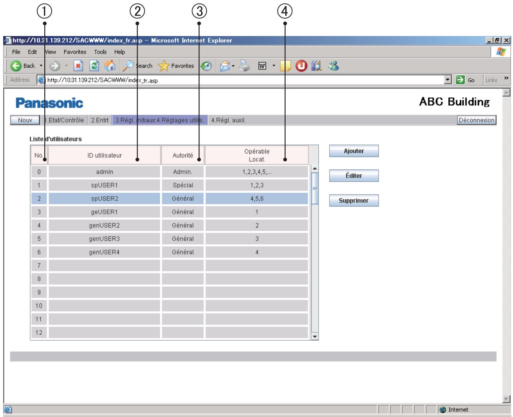
Task: Open the File menu
Action: click(x=16, y=52)
